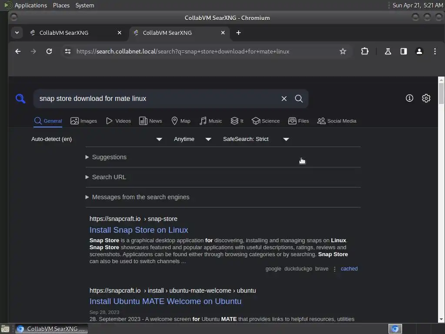Click the 'Sep 28, 2023' result date

(x=104, y=312)
